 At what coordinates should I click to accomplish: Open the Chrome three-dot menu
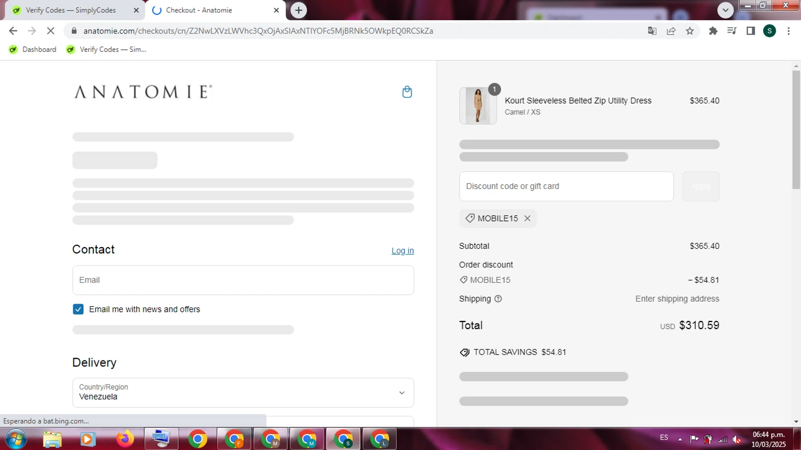788,31
